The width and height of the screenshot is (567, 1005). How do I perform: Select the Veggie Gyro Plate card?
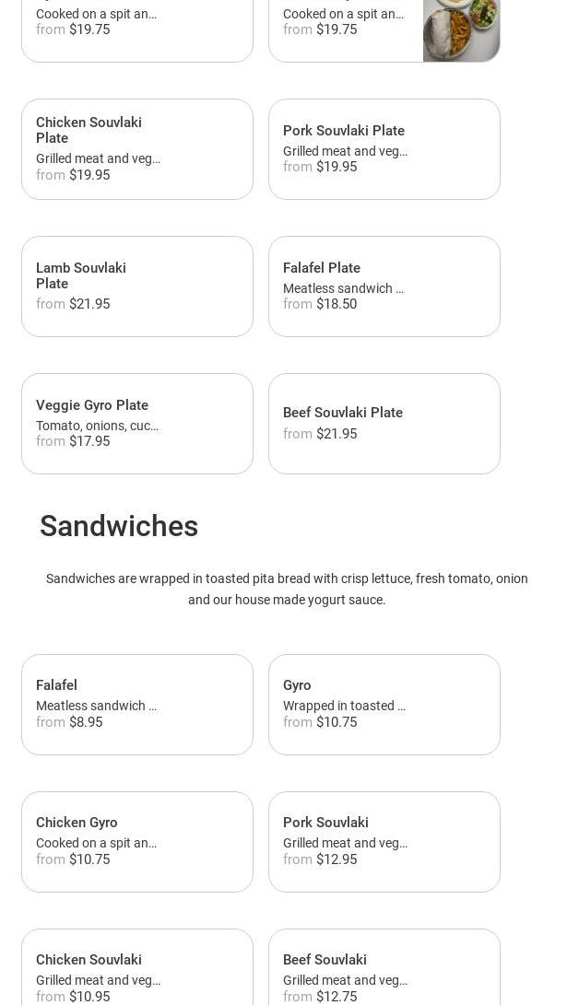click(136, 424)
